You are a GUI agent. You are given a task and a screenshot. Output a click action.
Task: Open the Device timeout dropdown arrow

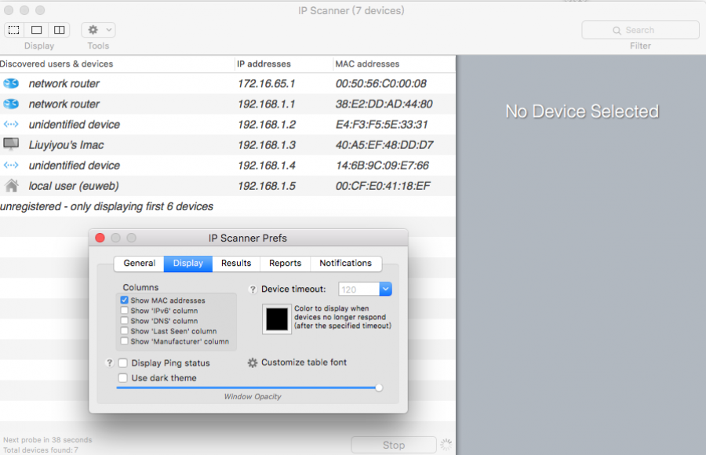click(x=385, y=289)
